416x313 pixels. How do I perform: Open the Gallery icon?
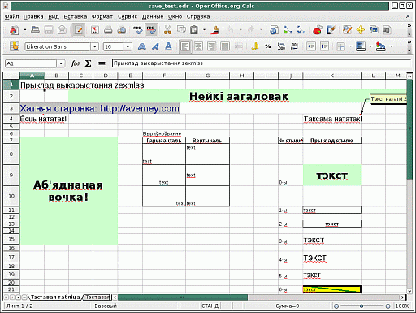pyautogui.click(x=374, y=30)
